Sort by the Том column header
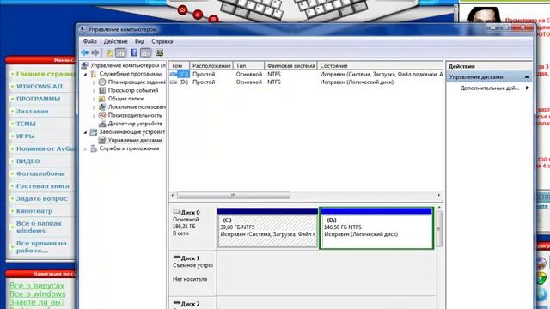 [x=180, y=65]
